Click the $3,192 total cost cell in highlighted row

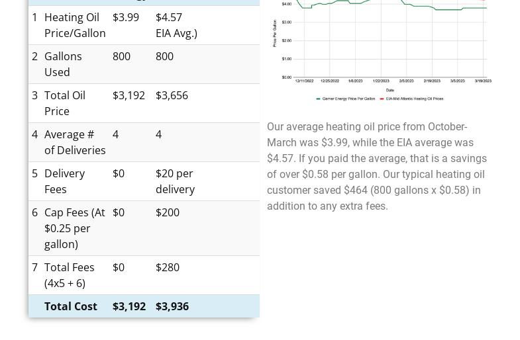click(129, 306)
